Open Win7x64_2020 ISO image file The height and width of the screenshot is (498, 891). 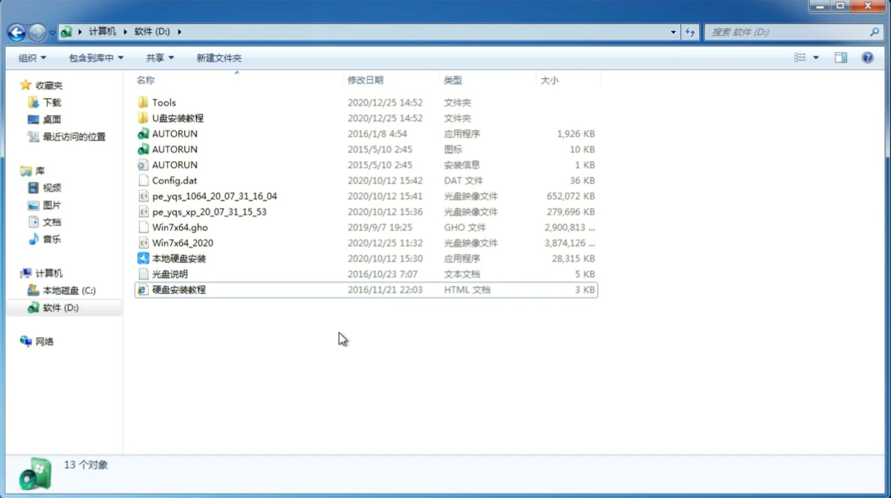click(x=182, y=243)
